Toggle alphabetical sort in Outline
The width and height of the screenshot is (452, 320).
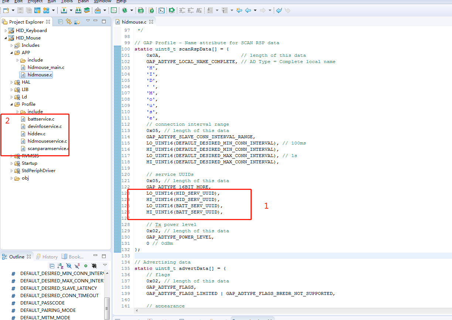point(60,265)
